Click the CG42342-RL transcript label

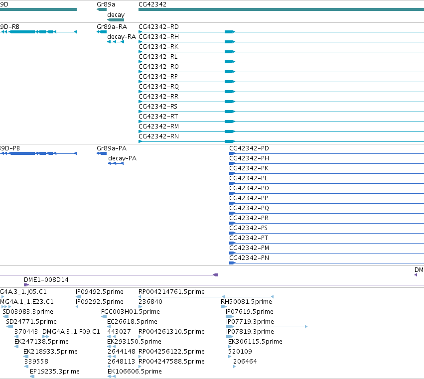tap(158, 57)
